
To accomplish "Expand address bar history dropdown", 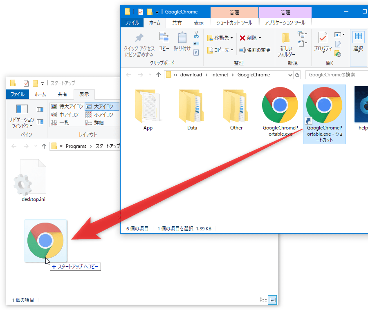I will (x=290, y=75).
